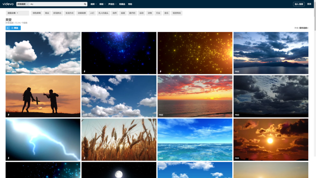Open the 浏览分类 category dropdown
316x178 pixels.
[17, 13]
